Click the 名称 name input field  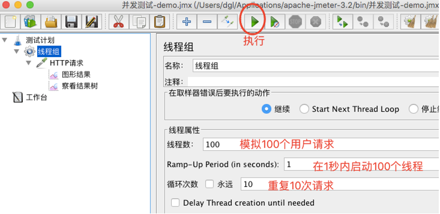(316, 66)
